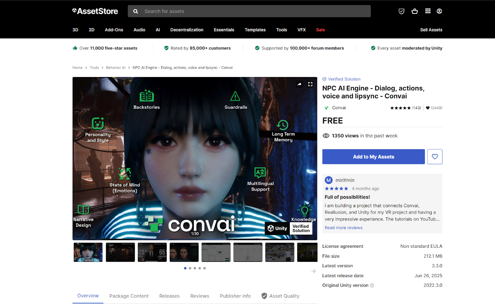Viewport: 495px width, 304px height.
Task: Add asset to favorites heart button
Action: pyautogui.click(x=435, y=157)
